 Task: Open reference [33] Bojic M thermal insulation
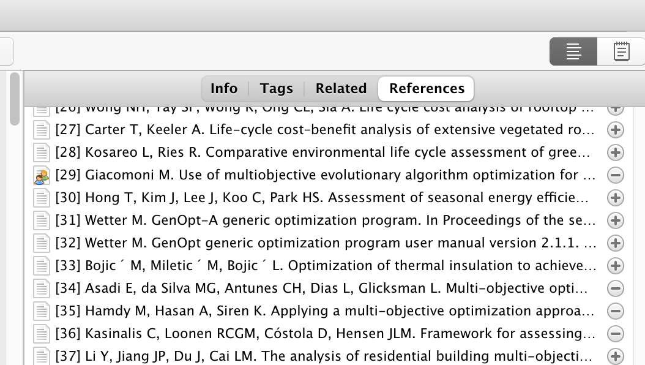(326, 266)
